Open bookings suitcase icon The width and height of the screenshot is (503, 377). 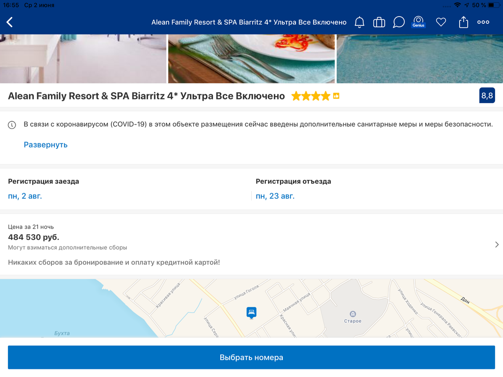tap(379, 22)
